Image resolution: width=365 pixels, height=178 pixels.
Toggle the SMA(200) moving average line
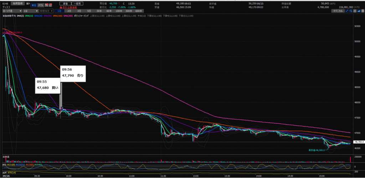(x=69, y=16)
